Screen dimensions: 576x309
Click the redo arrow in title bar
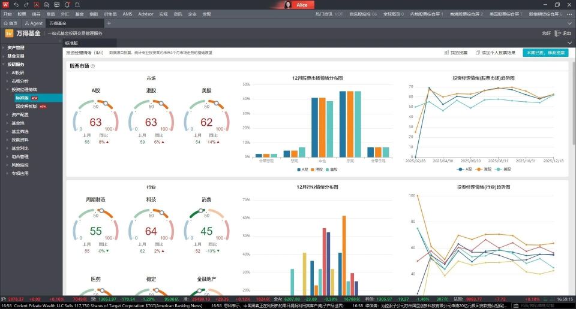[x=26, y=5]
